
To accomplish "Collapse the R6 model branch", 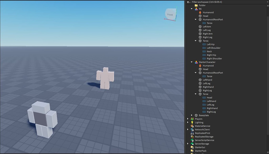I will [191, 9].
